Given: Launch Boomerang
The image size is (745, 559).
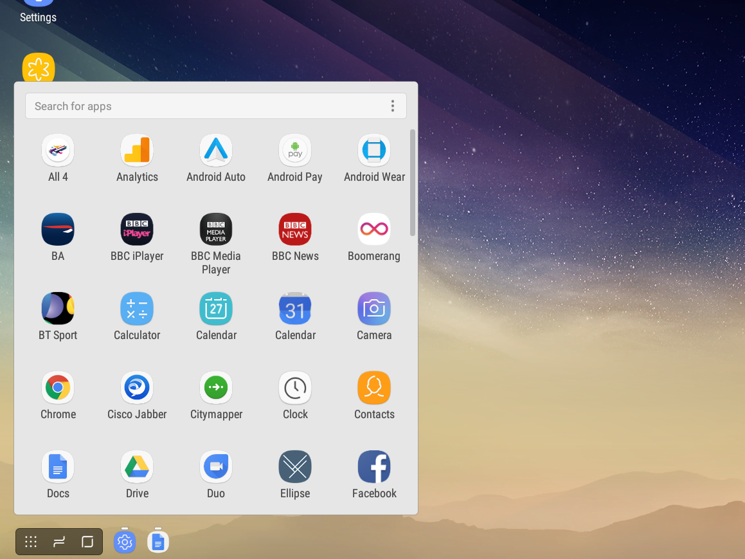Looking at the screenshot, I should coord(374,229).
